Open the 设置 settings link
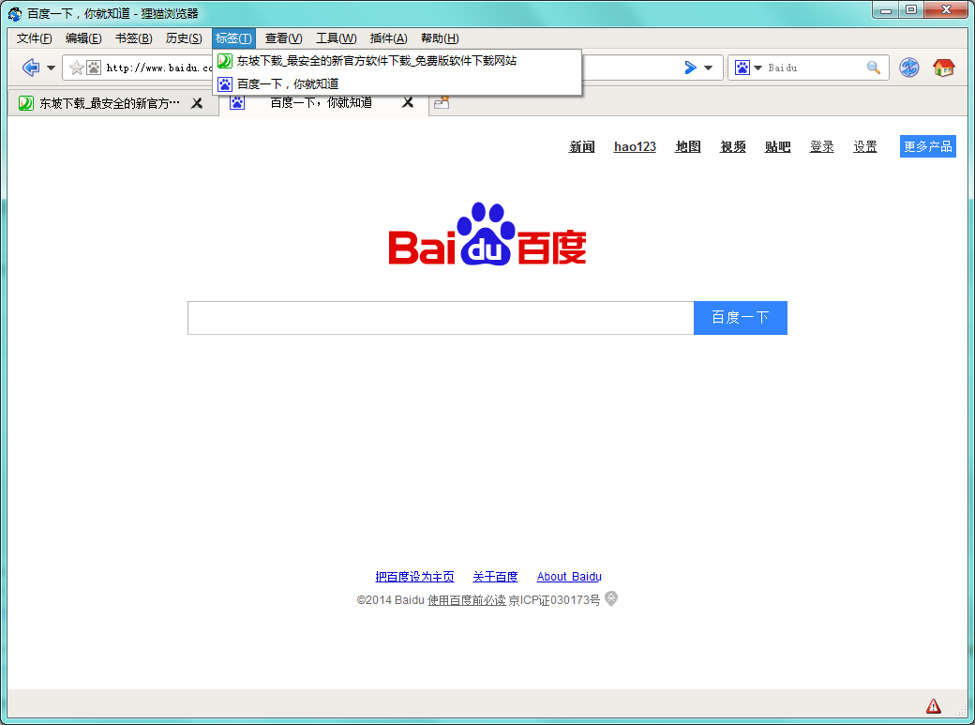 tap(865, 147)
